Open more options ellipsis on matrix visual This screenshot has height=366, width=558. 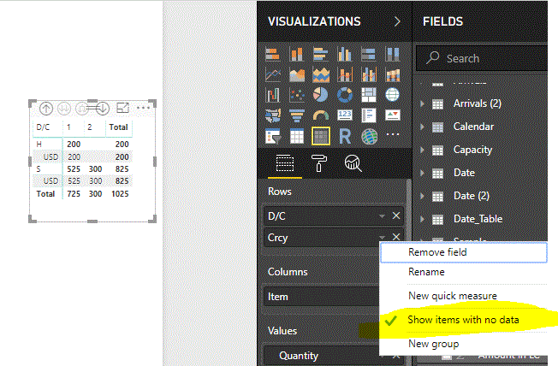(143, 108)
